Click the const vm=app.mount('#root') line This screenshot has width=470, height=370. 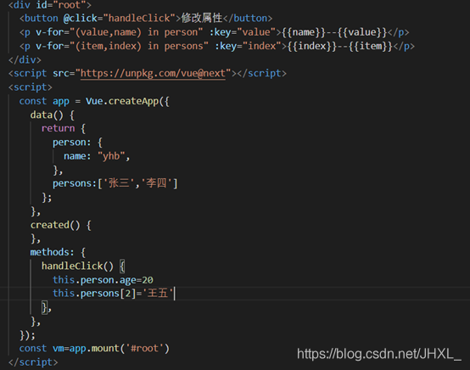click(94, 349)
